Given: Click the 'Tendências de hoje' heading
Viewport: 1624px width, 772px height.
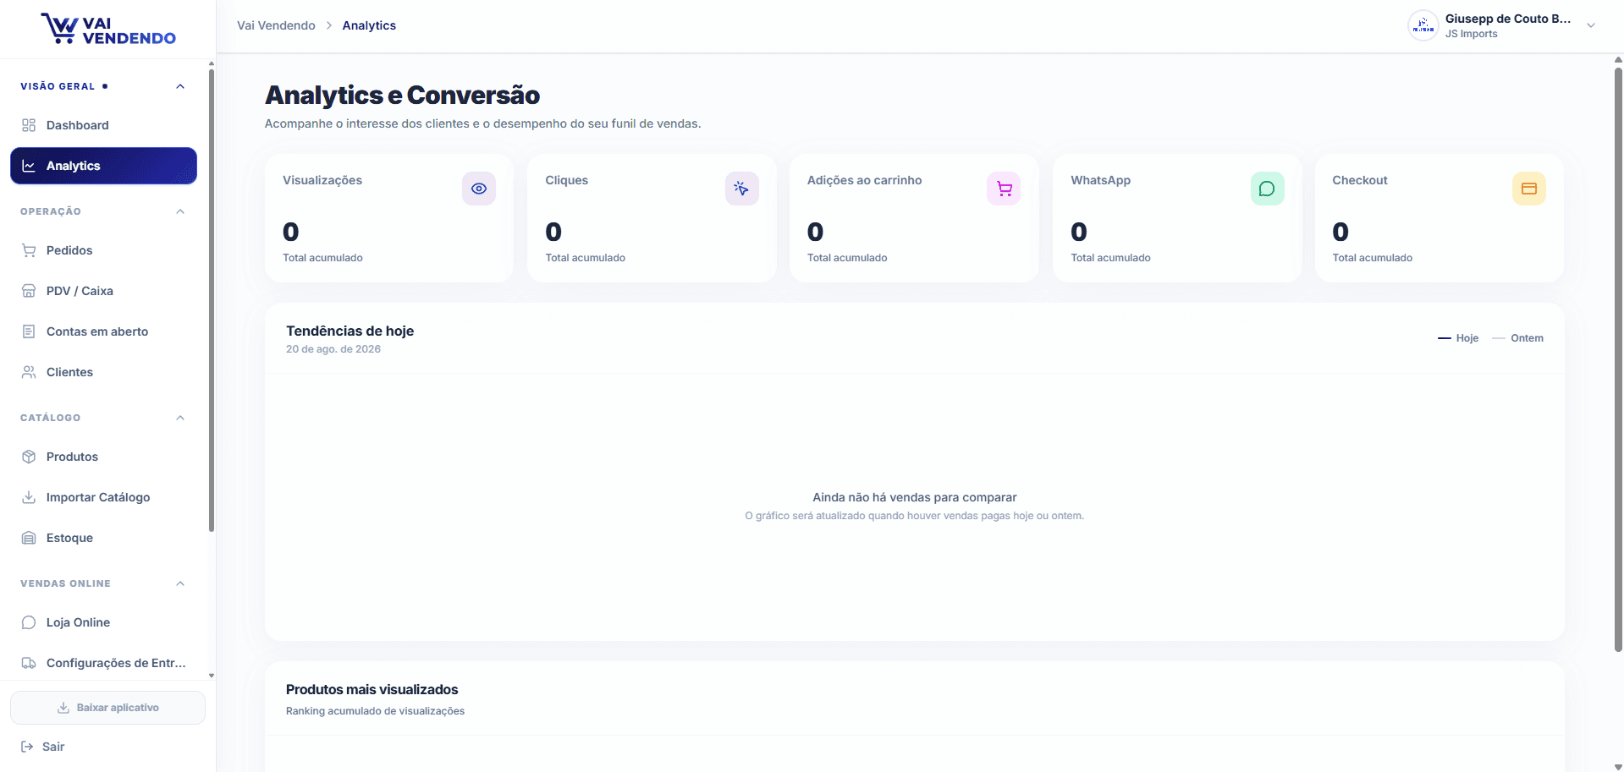Looking at the screenshot, I should click(350, 331).
